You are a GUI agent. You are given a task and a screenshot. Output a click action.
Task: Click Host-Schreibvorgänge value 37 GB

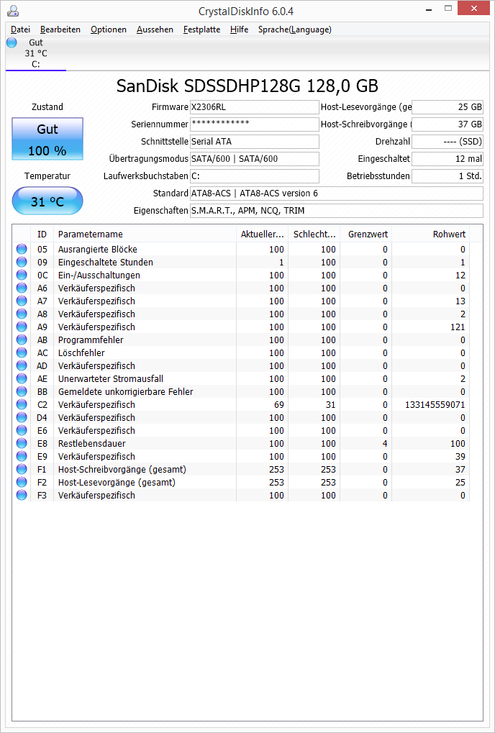tap(448, 124)
